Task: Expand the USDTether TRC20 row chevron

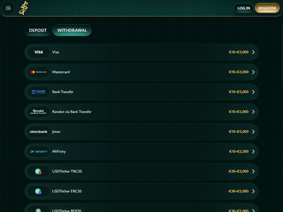Action: click(x=253, y=171)
